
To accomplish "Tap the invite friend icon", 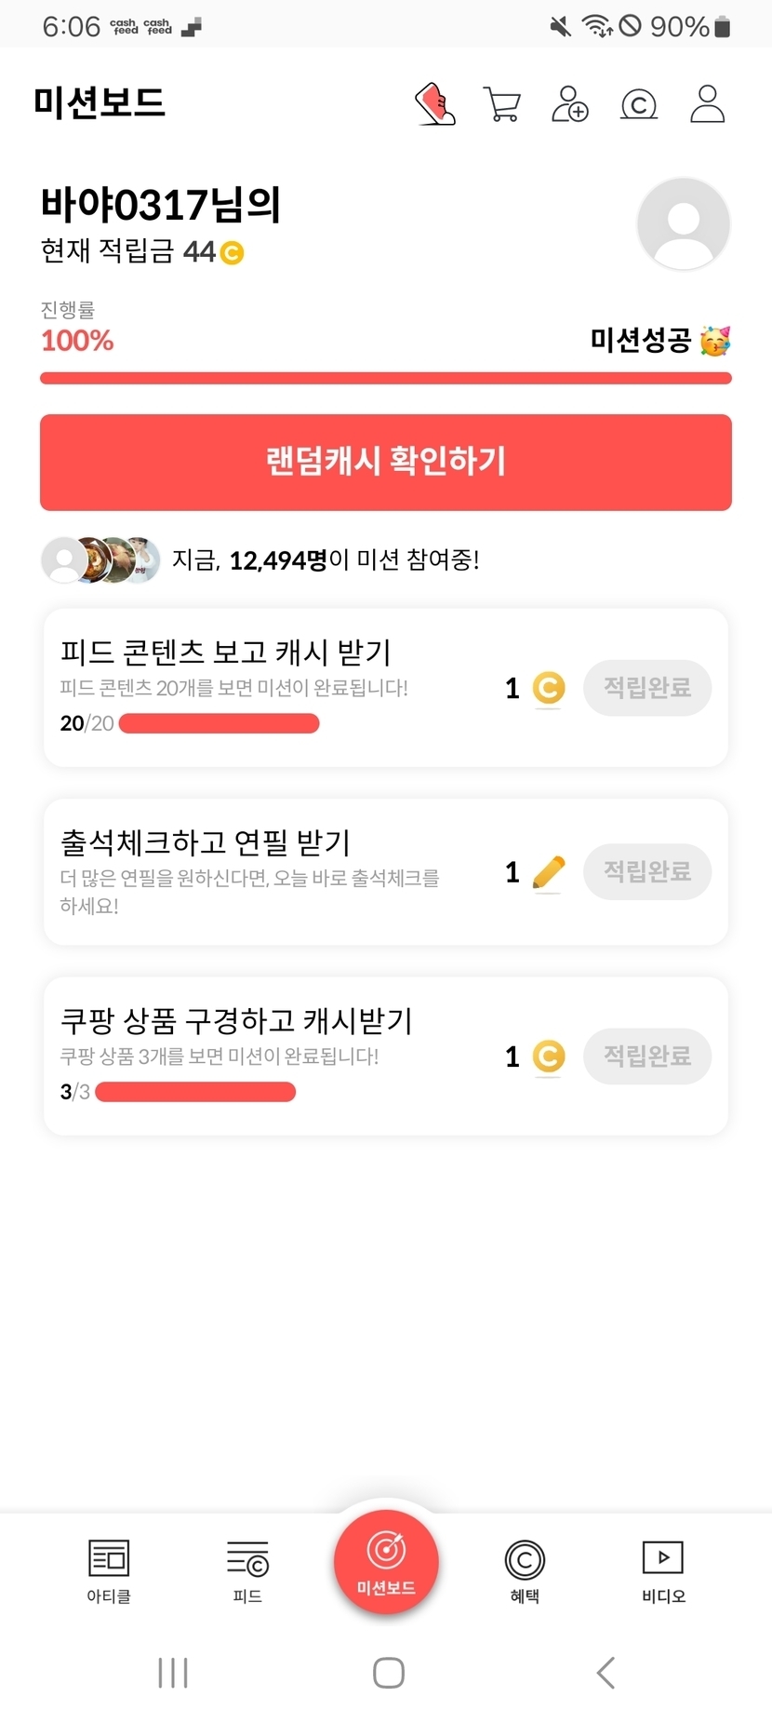I will tap(569, 103).
